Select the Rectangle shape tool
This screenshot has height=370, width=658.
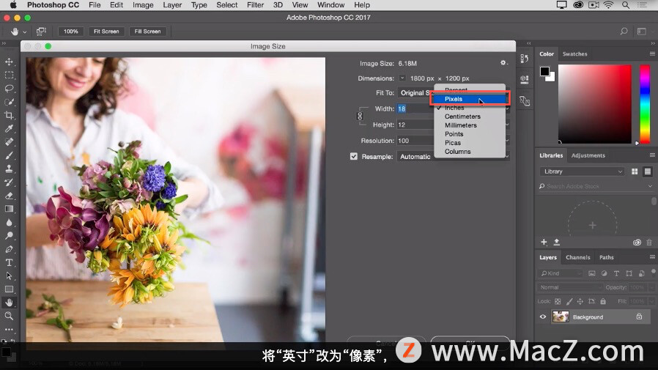pyautogui.click(x=9, y=289)
